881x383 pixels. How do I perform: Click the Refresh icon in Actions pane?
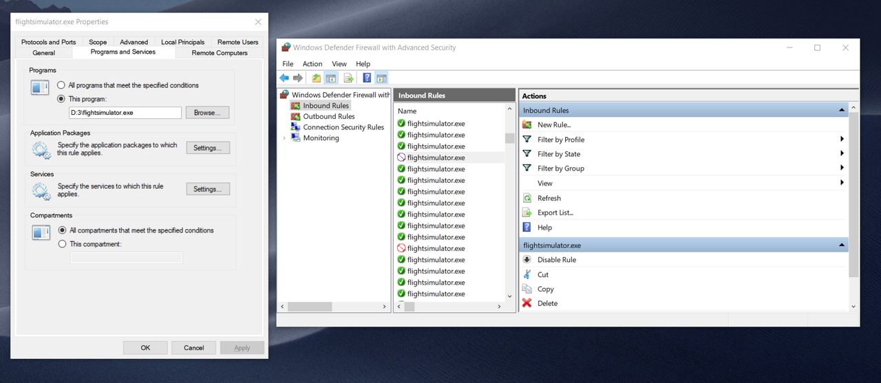point(527,198)
